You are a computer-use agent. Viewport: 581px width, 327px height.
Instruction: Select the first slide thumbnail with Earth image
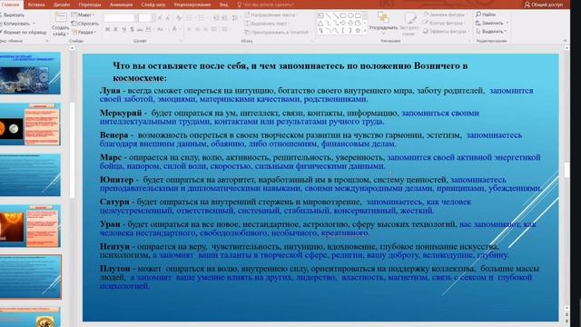30,73
